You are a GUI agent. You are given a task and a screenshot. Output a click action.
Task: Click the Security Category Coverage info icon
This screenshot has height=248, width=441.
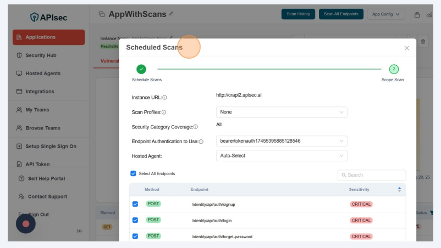click(195, 127)
